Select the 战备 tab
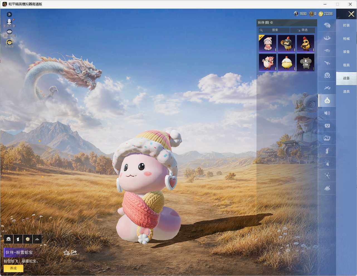This screenshot has width=357, height=276. 346,78
